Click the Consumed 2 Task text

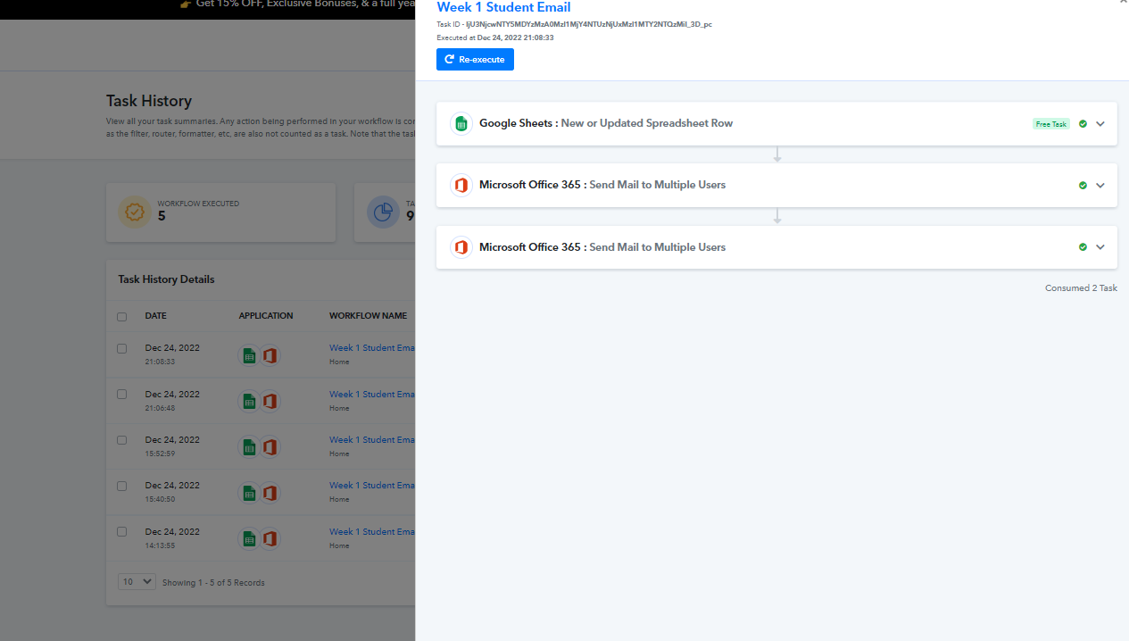pyautogui.click(x=1081, y=288)
